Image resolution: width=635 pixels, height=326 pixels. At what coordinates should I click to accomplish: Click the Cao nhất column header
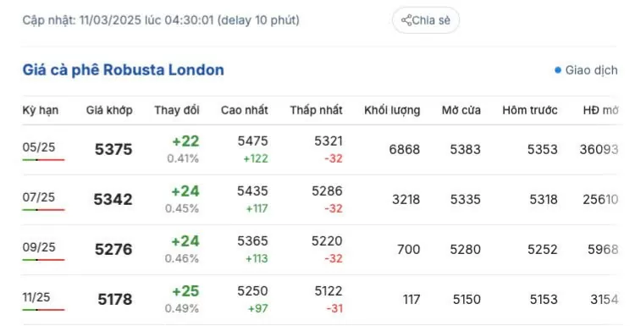(245, 110)
